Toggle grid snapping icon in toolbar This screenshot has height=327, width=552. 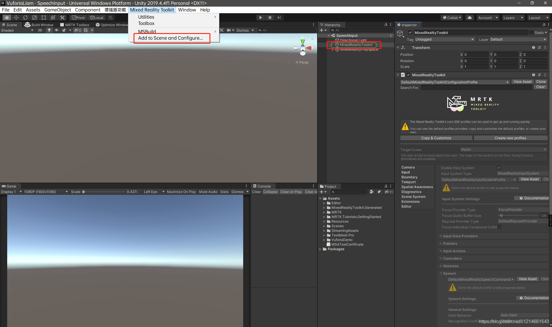click(111, 18)
